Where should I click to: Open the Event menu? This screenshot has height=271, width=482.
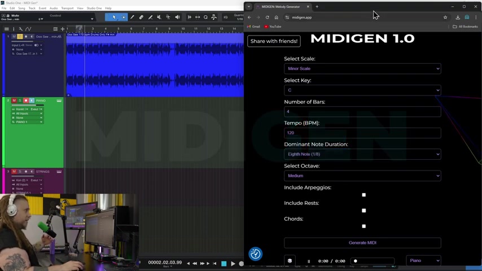(x=42, y=8)
